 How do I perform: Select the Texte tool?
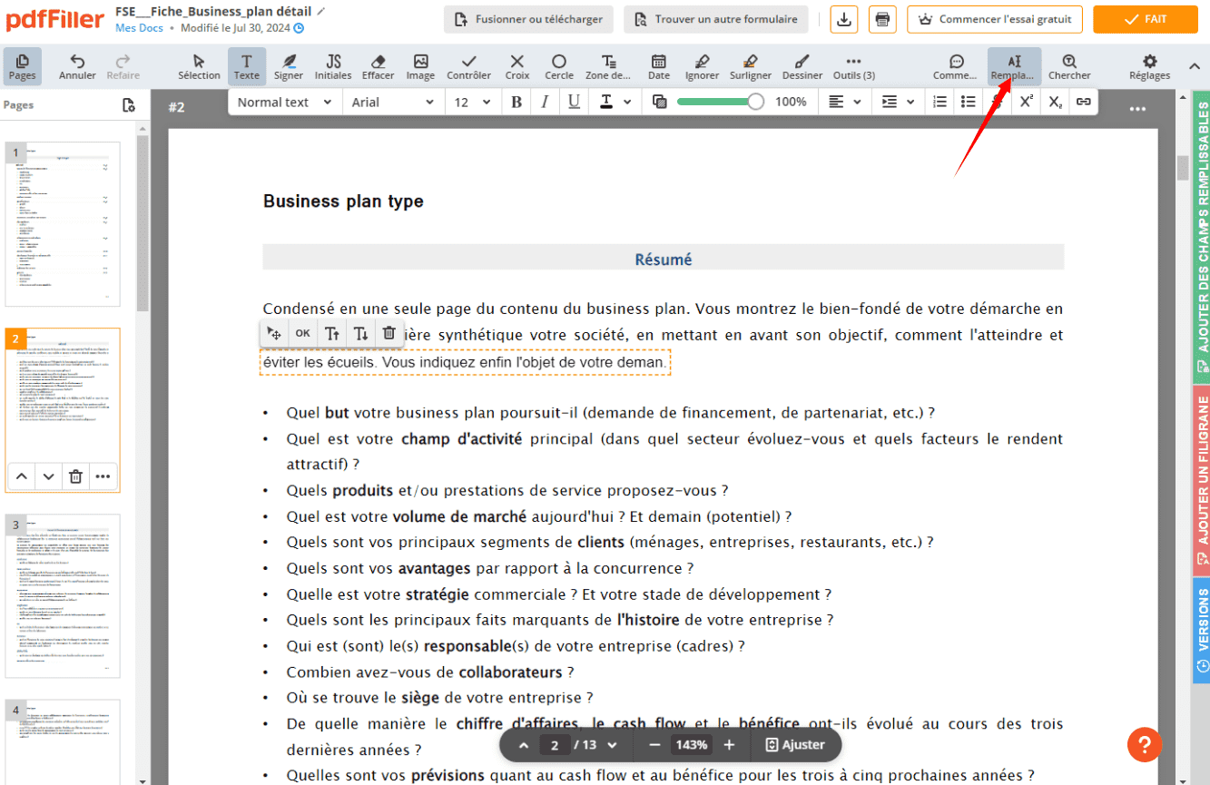(x=247, y=66)
